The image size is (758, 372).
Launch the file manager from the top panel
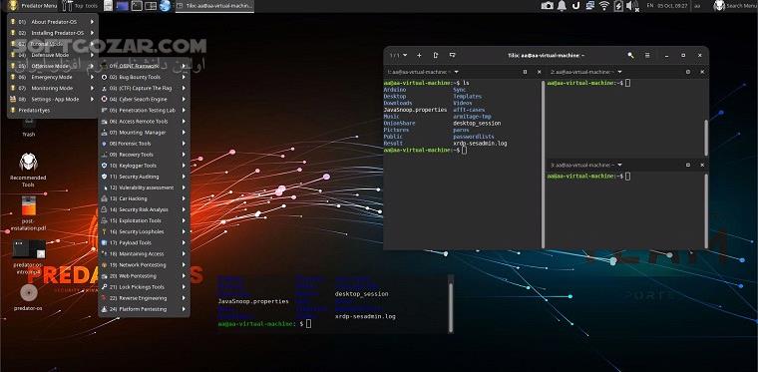pyautogui.click(x=109, y=6)
